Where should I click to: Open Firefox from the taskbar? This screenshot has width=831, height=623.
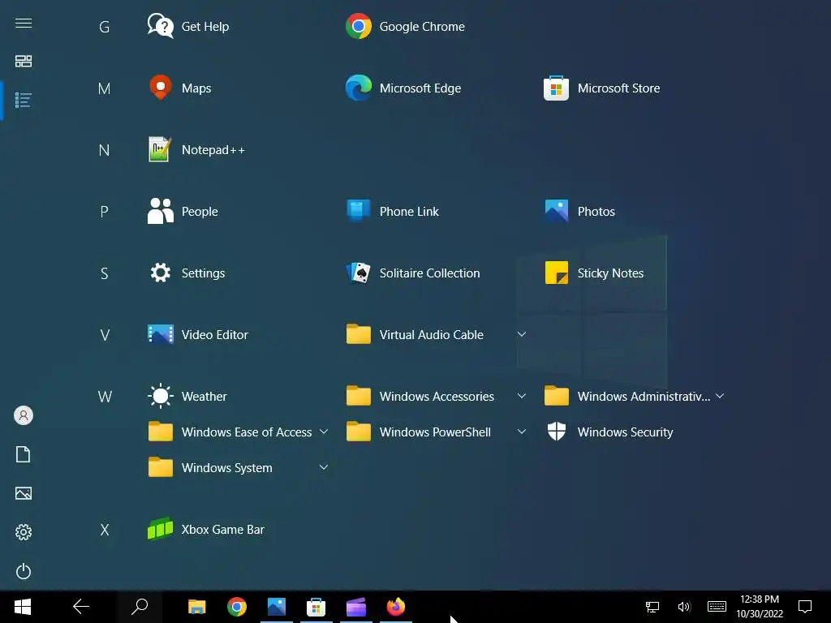click(x=396, y=607)
